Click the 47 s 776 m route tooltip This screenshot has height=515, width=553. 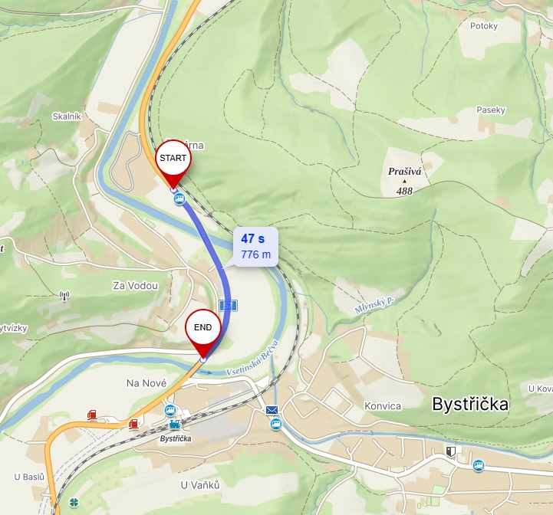[255, 247]
